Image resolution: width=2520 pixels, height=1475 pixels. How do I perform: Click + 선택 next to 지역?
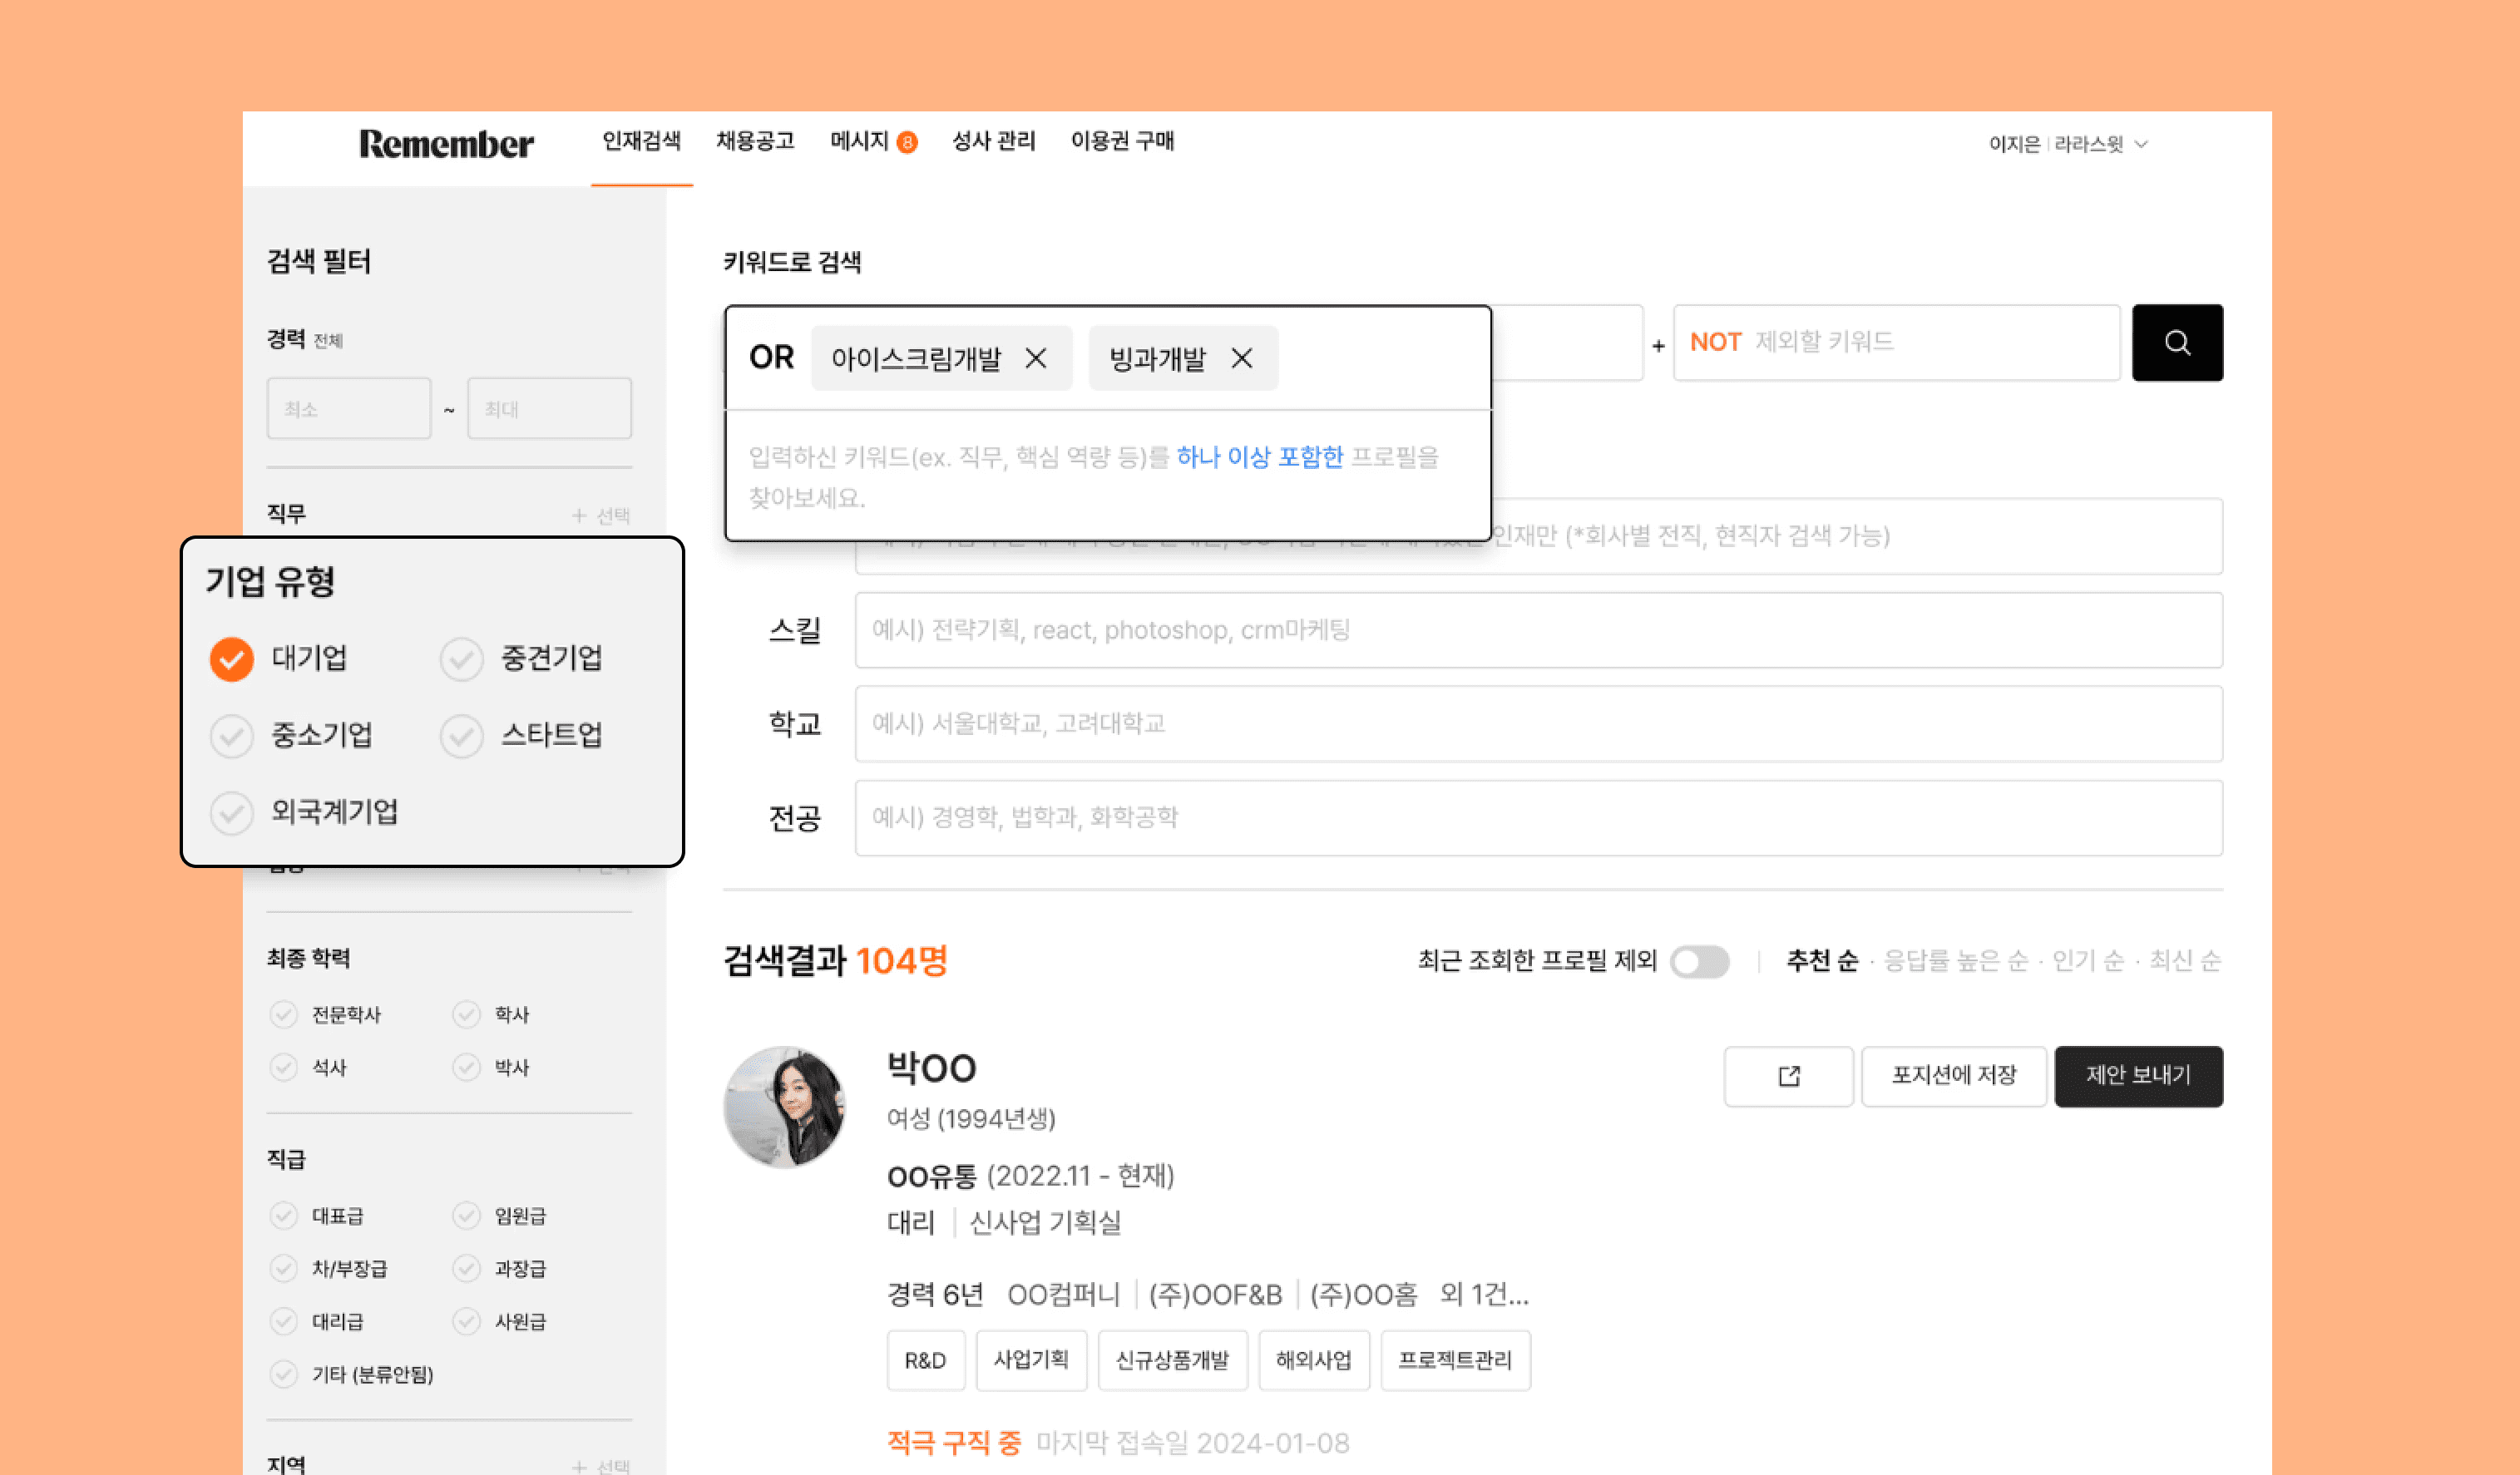[x=600, y=1466]
